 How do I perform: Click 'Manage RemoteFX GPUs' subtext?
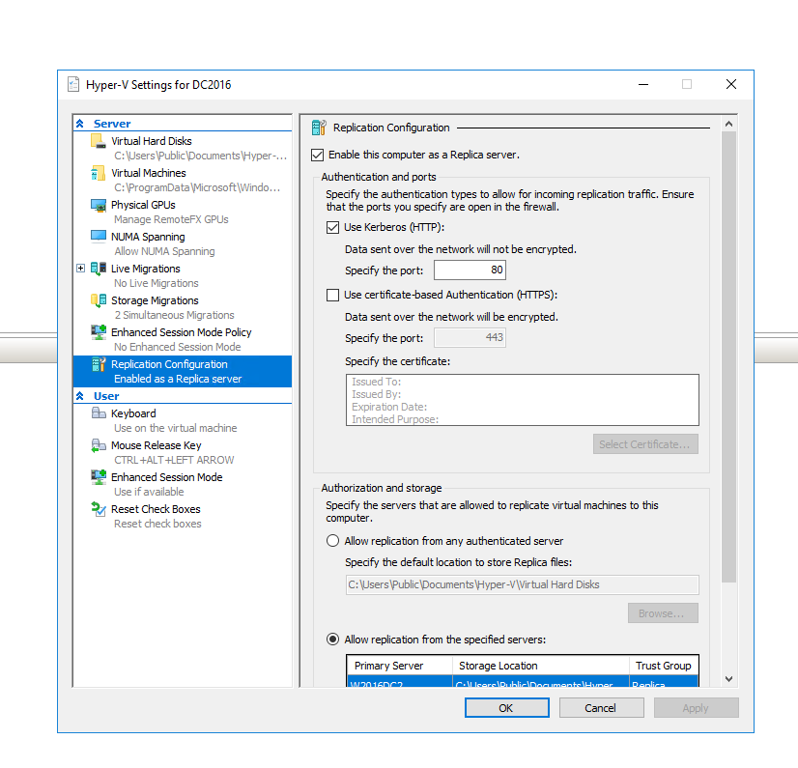pos(171,219)
